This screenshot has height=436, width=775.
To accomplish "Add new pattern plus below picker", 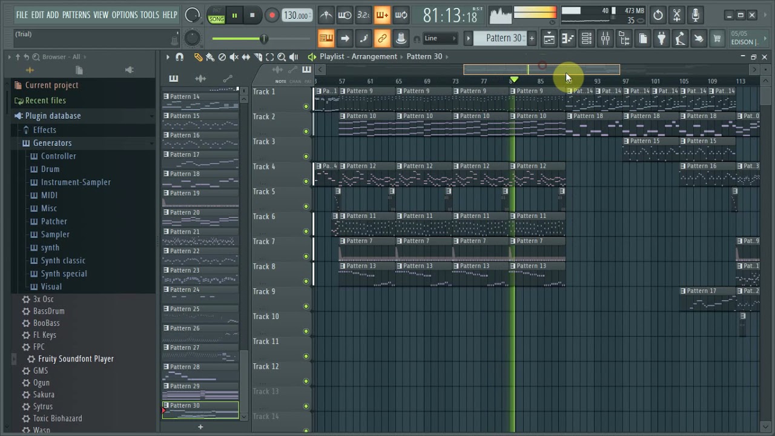I will pyautogui.click(x=200, y=427).
